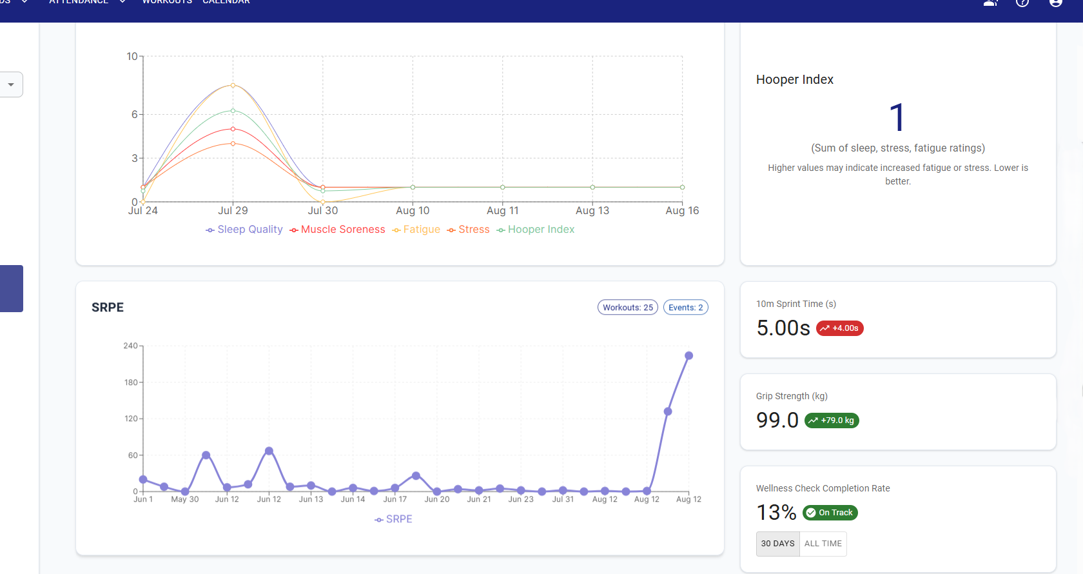Toggle Muscle Soreness series in legend

coord(337,230)
